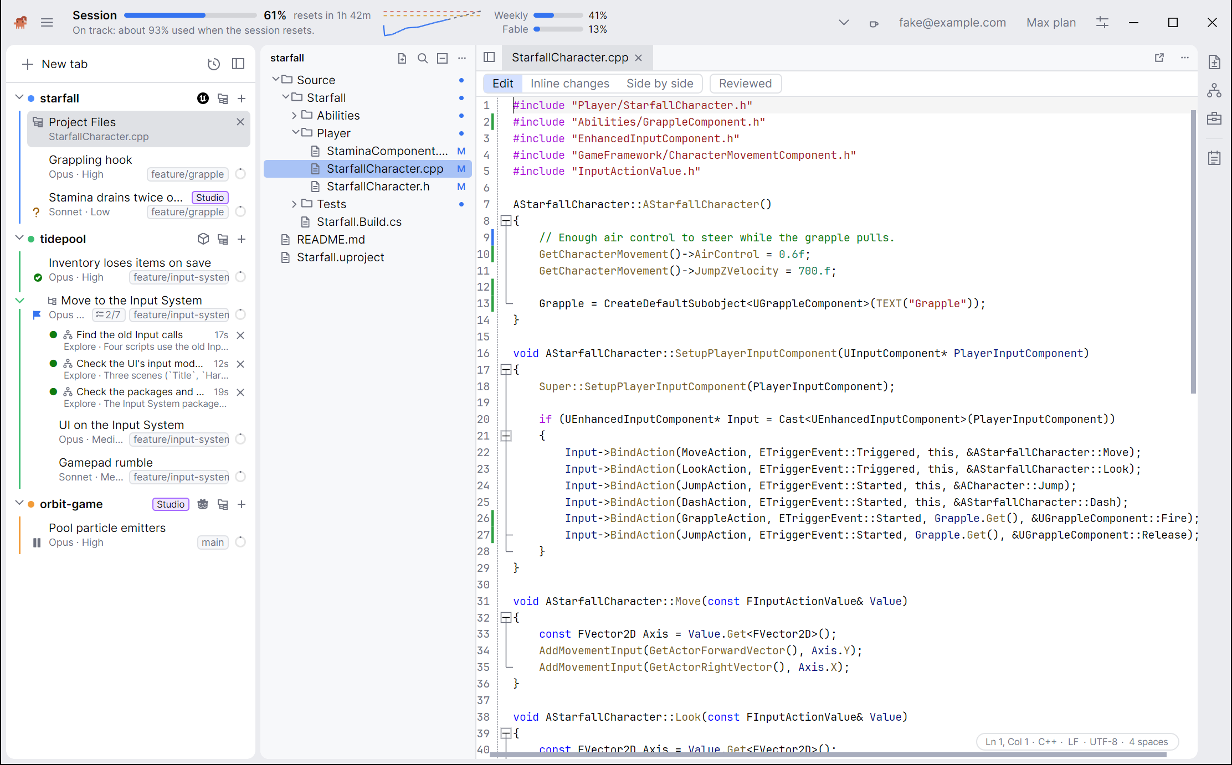
Task: Open the top bar dropdown chevron
Action: click(x=844, y=23)
